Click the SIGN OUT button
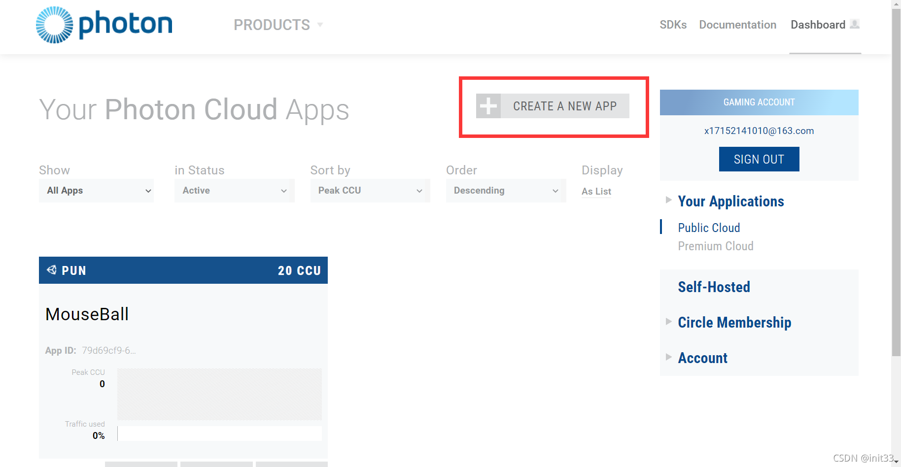This screenshot has width=901, height=467. point(759,159)
